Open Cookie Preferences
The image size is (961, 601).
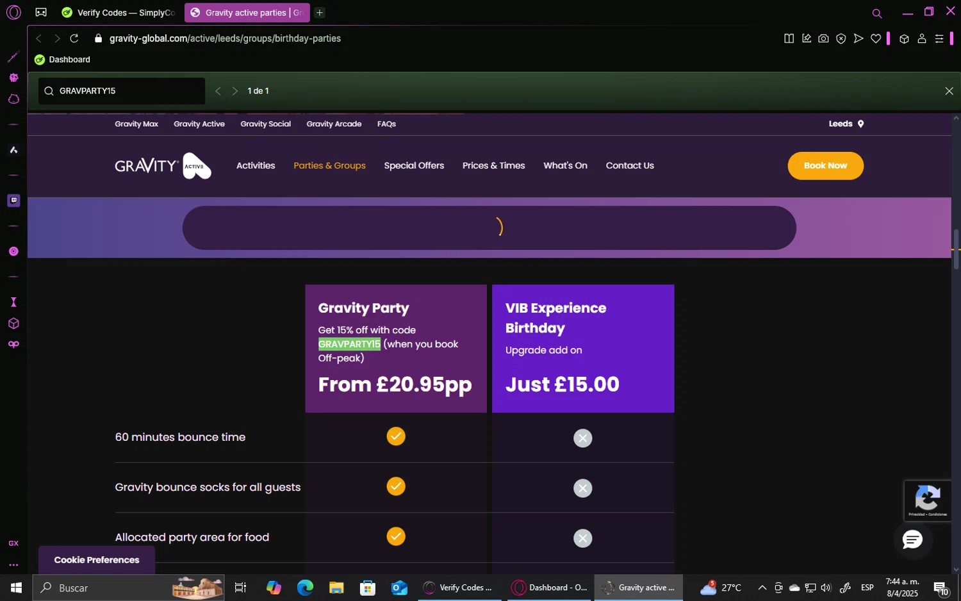[x=97, y=560]
